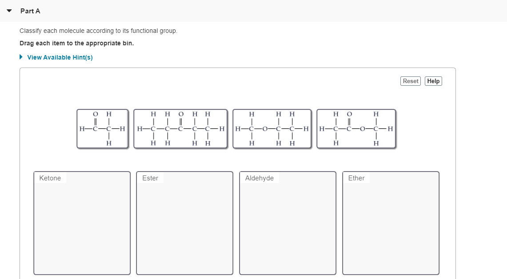Select the ester molecule tile on the far right
507x279 pixels.
click(x=356, y=129)
